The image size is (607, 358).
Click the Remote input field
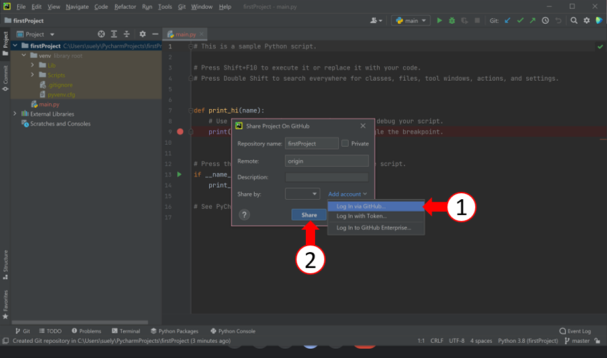(x=327, y=161)
